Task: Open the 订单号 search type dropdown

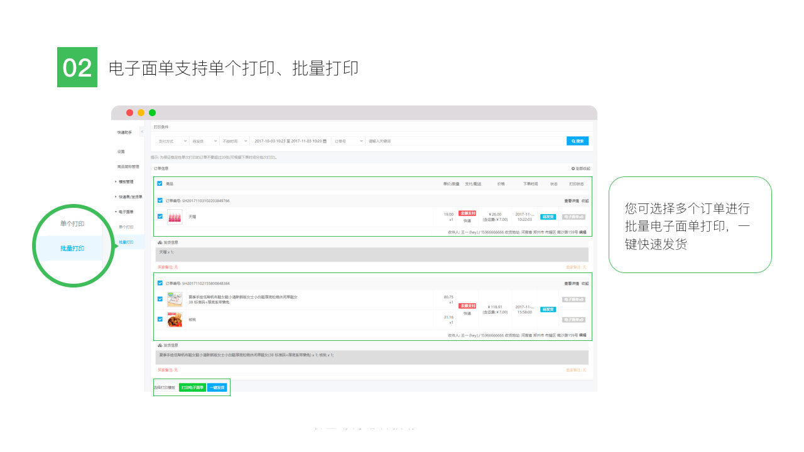Action: (349, 141)
